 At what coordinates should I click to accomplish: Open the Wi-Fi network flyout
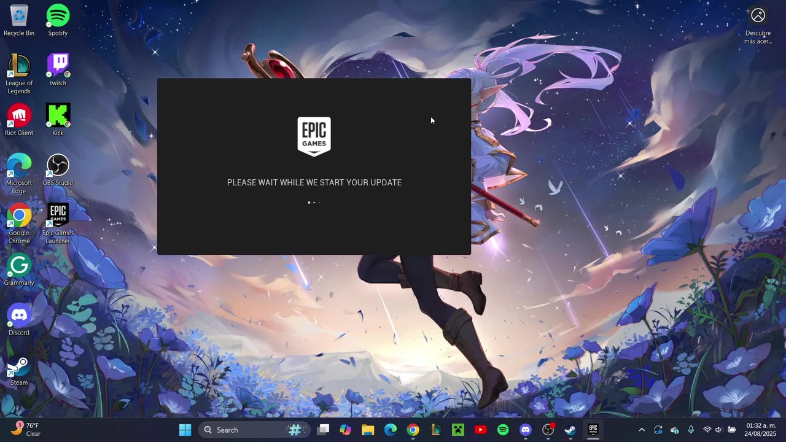pyautogui.click(x=707, y=430)
